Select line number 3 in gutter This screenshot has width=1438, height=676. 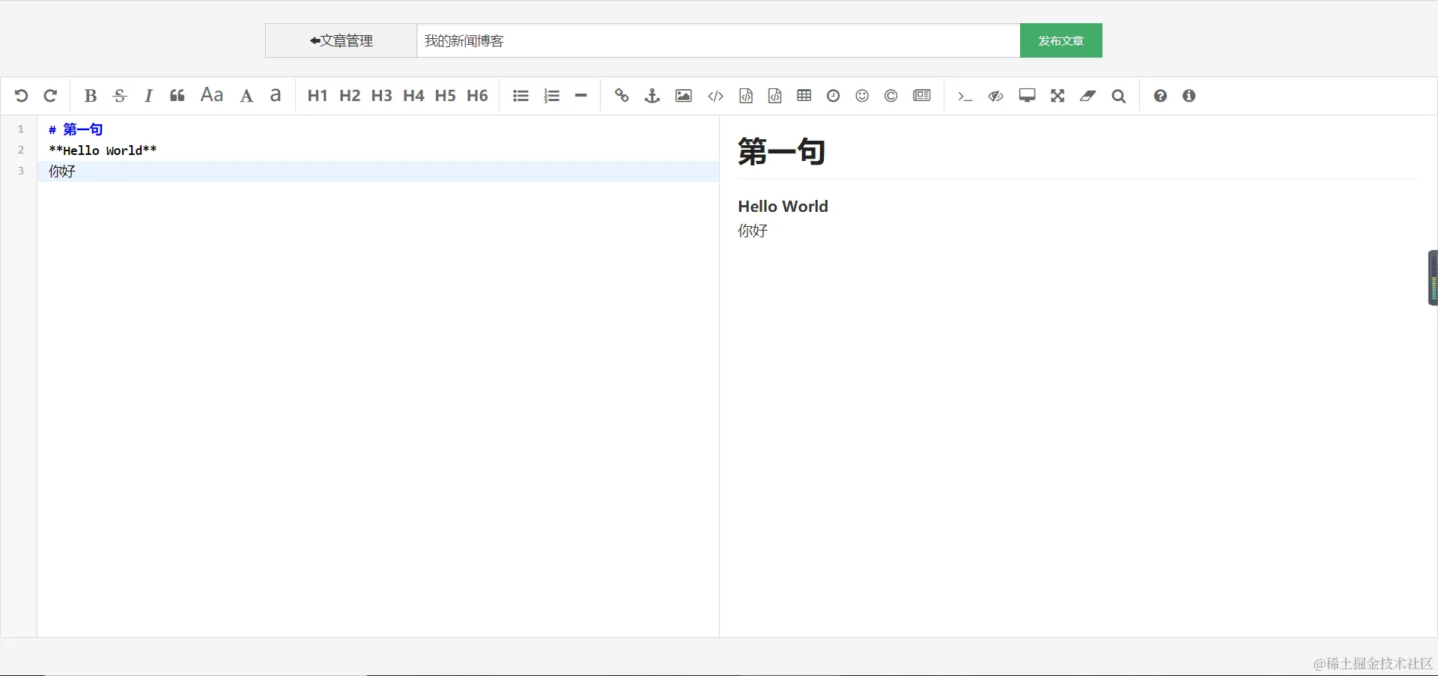coord(21,171)
